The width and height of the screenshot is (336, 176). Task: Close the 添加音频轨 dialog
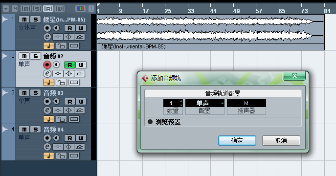point(294,76)
